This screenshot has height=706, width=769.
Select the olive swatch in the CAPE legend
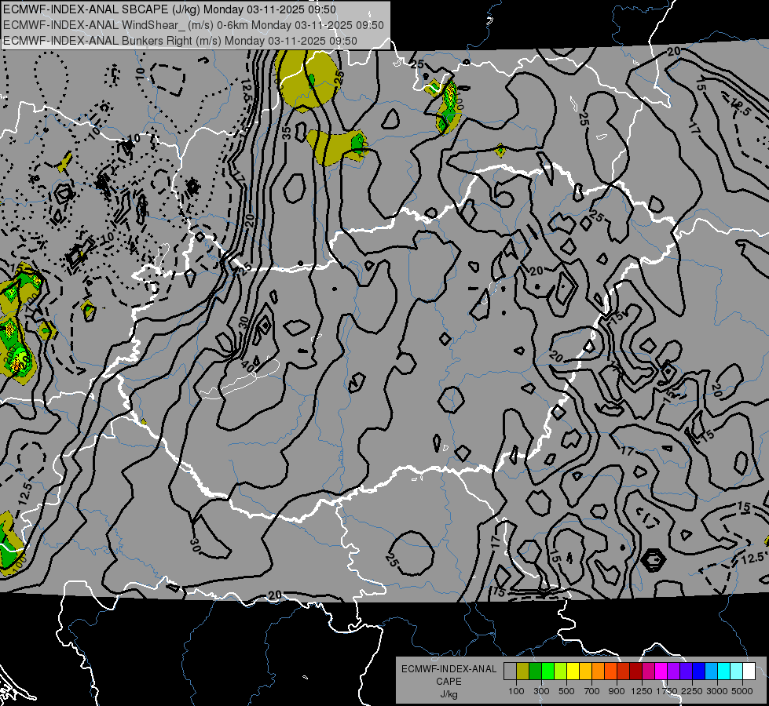(523, 671)
